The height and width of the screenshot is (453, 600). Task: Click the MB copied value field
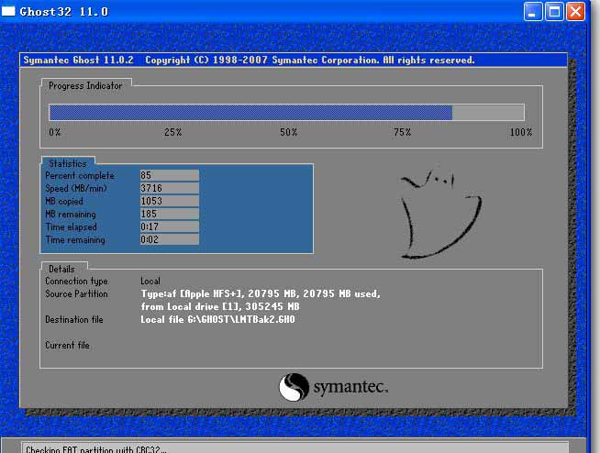[168, 201]
